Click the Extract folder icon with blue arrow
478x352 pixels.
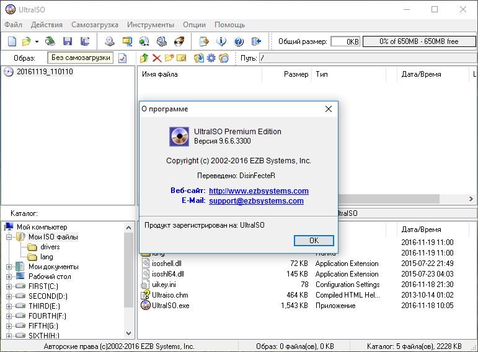(199, 58)
